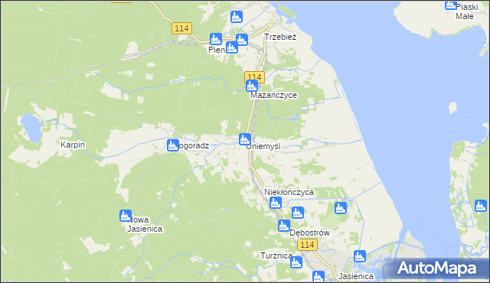
Task: Click the Niekłończyca place name
Action: (x=289, y=192)
